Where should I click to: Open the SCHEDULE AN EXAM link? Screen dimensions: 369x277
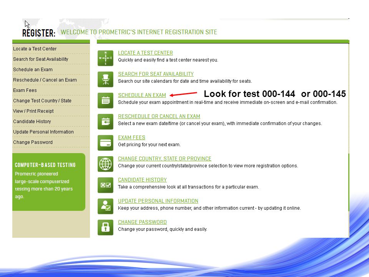tap(142, 95)
